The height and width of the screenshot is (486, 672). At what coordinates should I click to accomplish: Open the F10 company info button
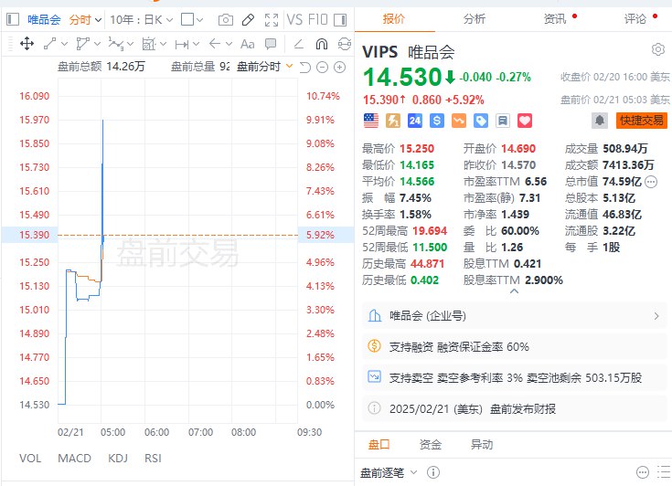point(318,20)
